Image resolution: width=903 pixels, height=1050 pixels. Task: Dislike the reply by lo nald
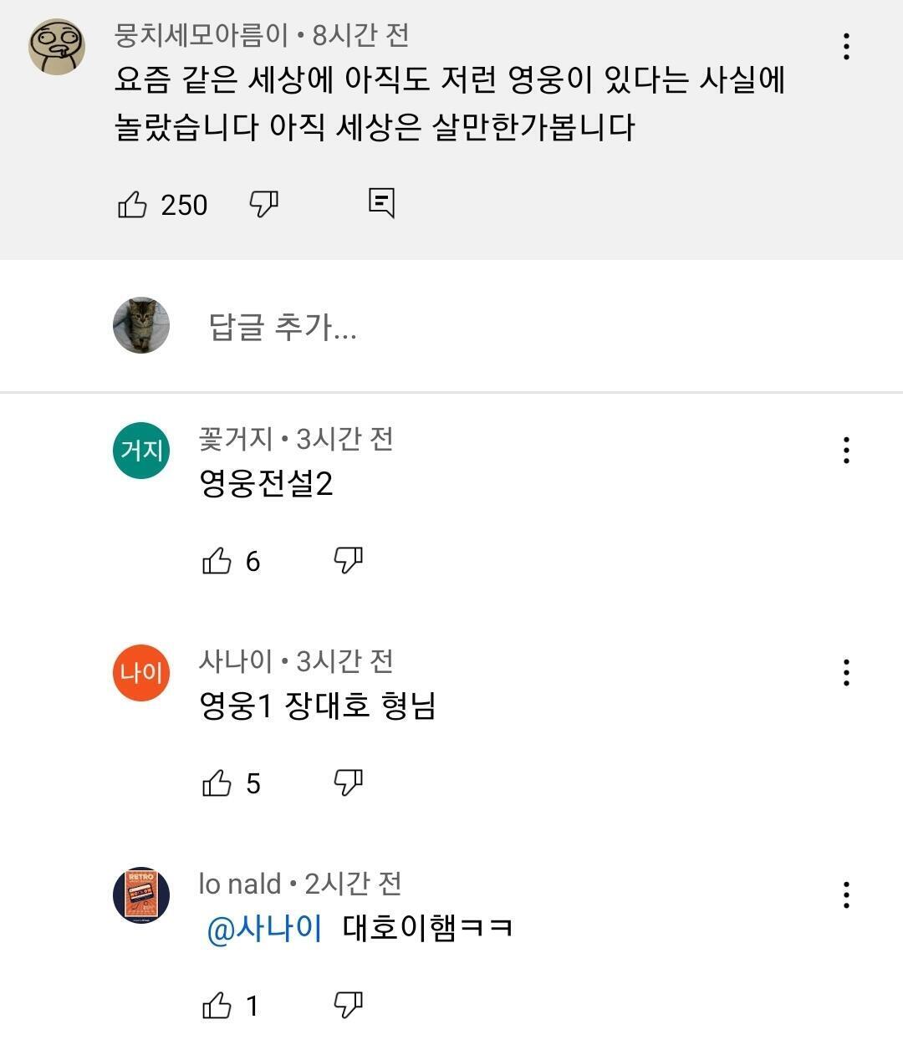click(x=348, y=1004)
